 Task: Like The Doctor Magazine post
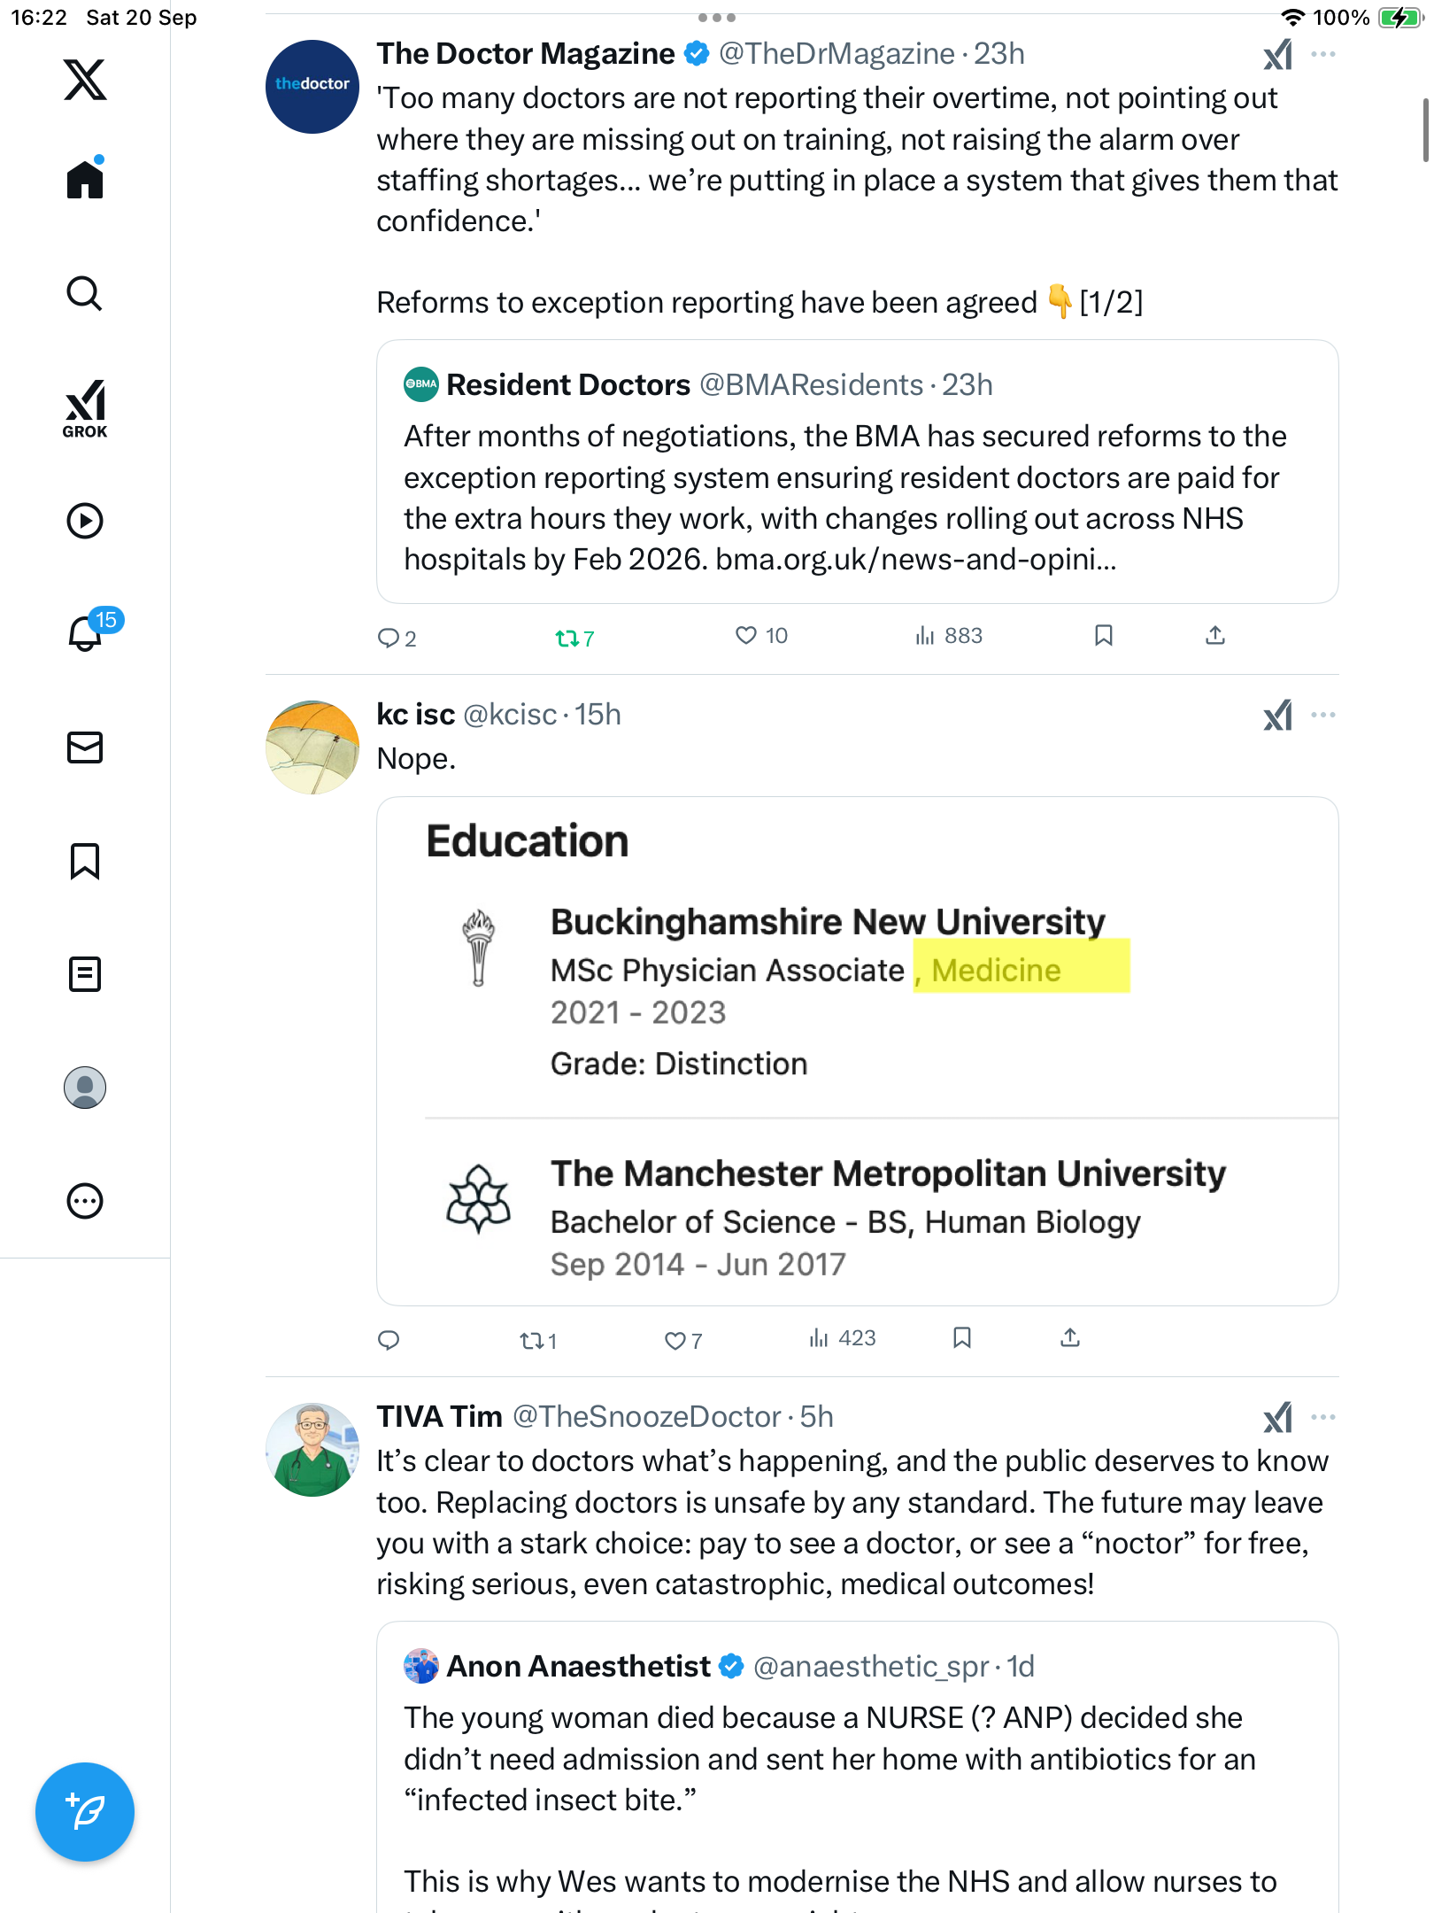[746, 635]
